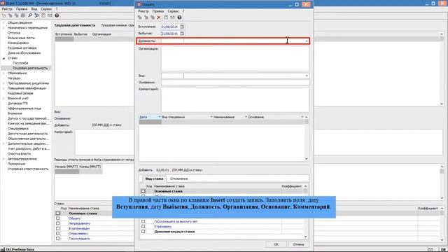Check the Отраслевому checkbox in the main window
Screen dimensions: 448x252
click(57, 233)
